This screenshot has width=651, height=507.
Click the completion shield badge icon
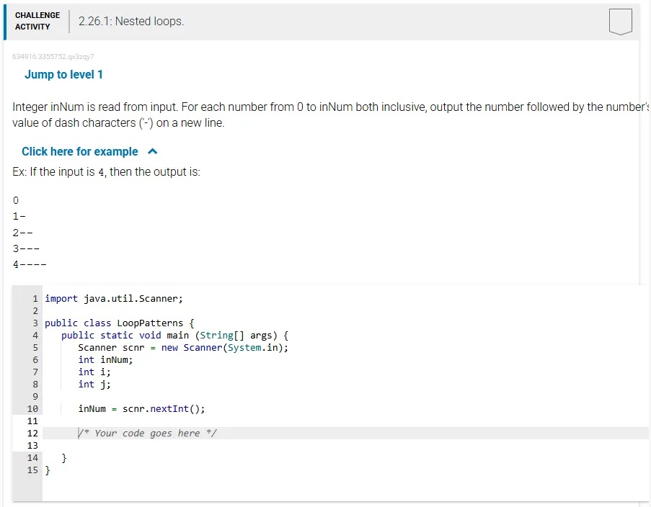[621, 22]
